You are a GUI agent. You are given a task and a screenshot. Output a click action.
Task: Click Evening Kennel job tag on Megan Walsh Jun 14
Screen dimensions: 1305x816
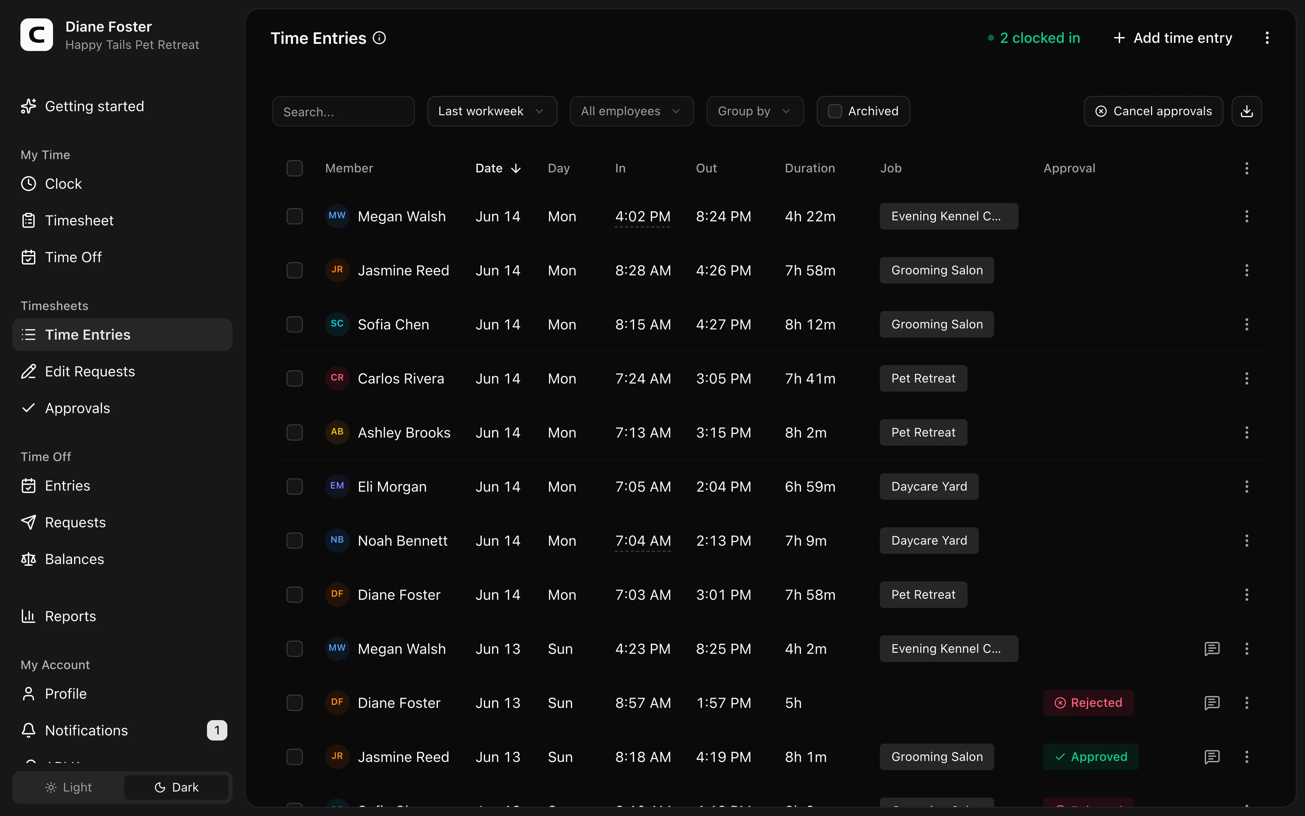pyautogui.click(x=949, y=217)
